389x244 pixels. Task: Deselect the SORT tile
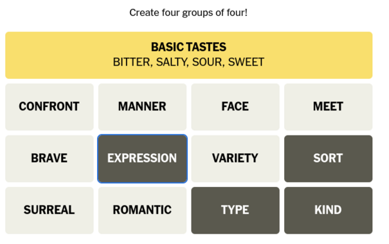click(328, 159)
